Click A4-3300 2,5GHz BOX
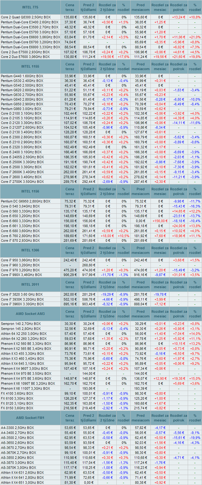This screenshot has width=202, height=485. [x=17, y=428]
